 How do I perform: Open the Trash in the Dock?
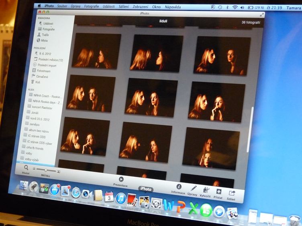tap(295, 220)
